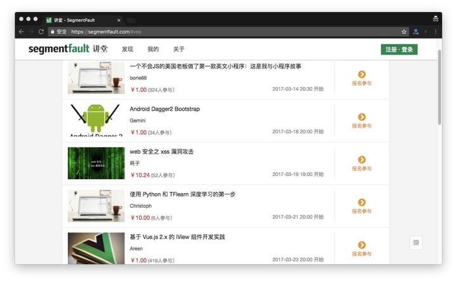The height and width of the screenshot is (282, 457).
Task: Click the (324人参与) participant count
Action: coord(161,90)
